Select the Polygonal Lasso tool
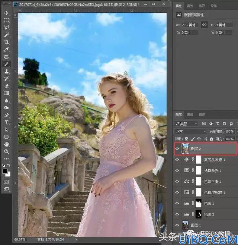 tap(6, 27)
